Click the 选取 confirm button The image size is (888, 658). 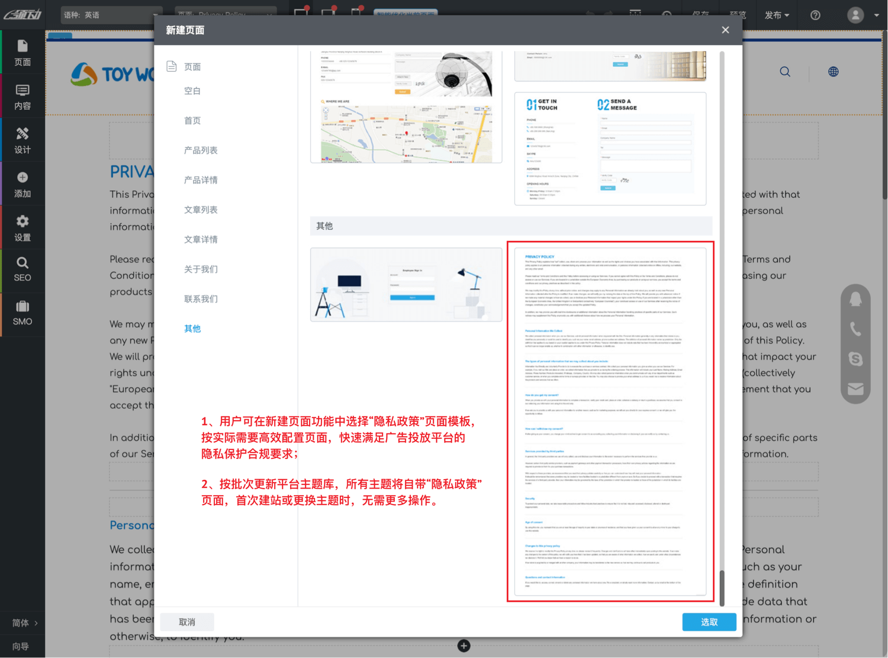709,622
